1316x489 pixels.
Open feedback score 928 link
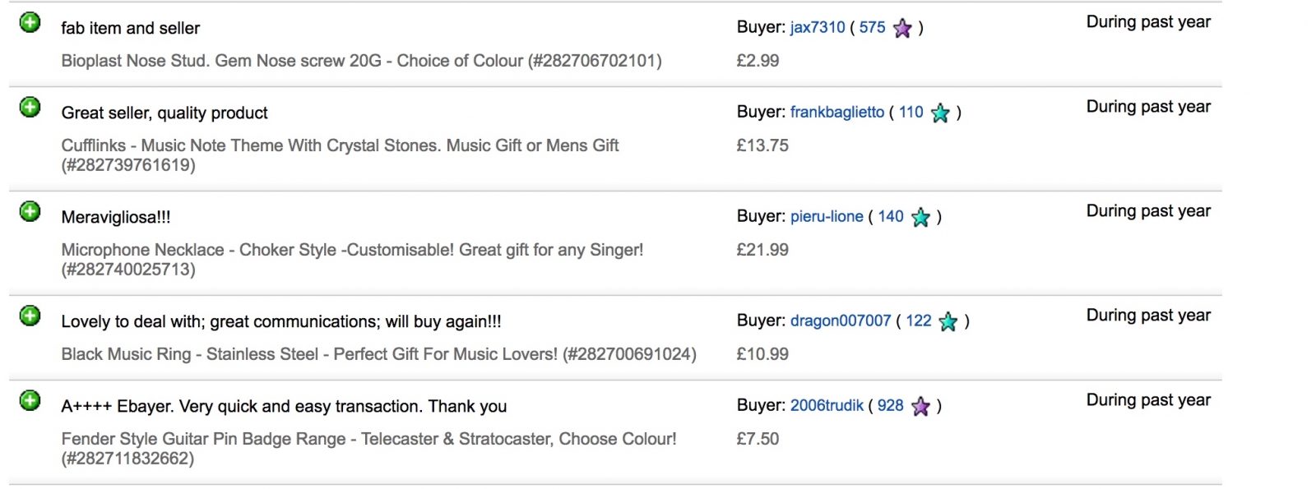point(891,405)
